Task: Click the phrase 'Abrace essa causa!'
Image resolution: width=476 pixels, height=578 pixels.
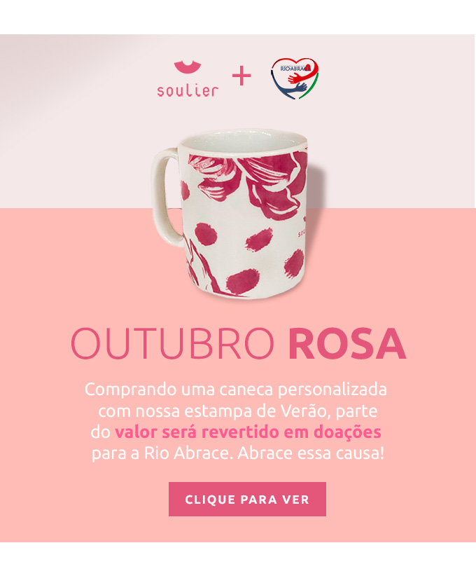Action: pyautogui.click(x=311, y=453)
